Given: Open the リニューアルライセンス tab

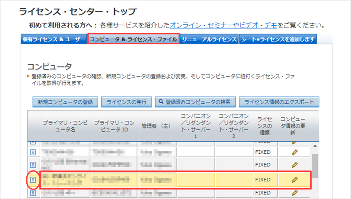Looking at the screenshot, I should coord(209,39).
